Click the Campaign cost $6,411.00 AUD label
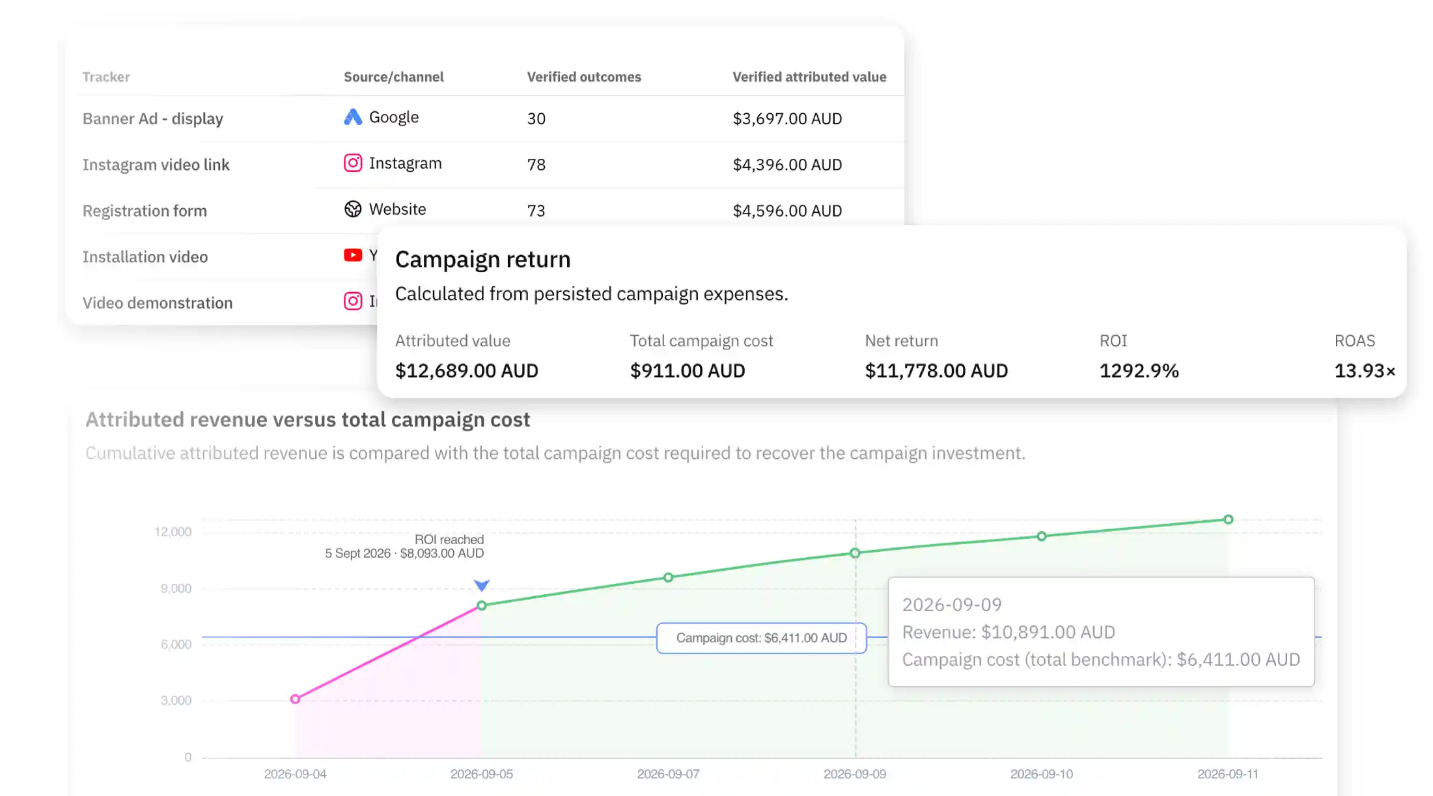This screenshot has width=1433, height=796. (761, 638)
